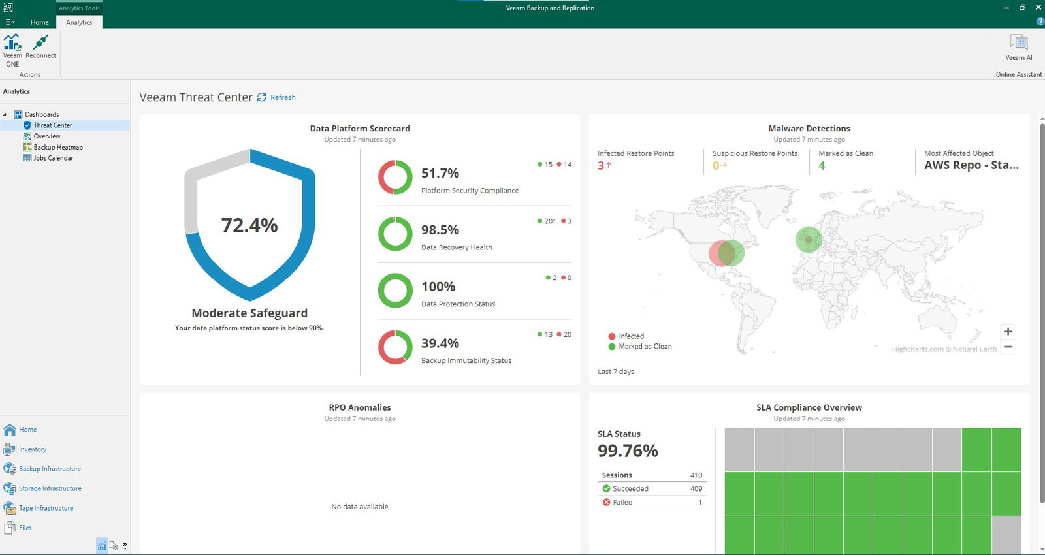1045x555 pixels.
Task: Zoom in on the malware map
Action: pyautogui.click(x=1008, y=332)
